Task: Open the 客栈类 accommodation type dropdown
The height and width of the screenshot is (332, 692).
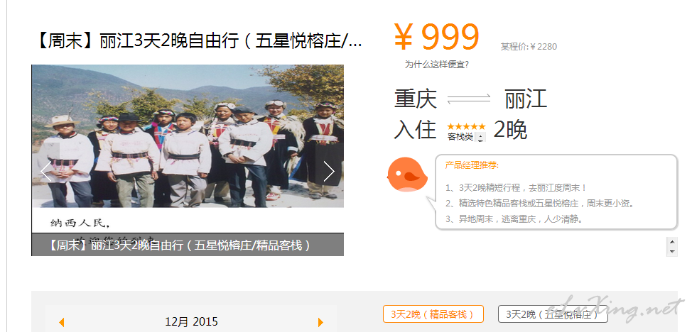Action: (x=480, y=137)
